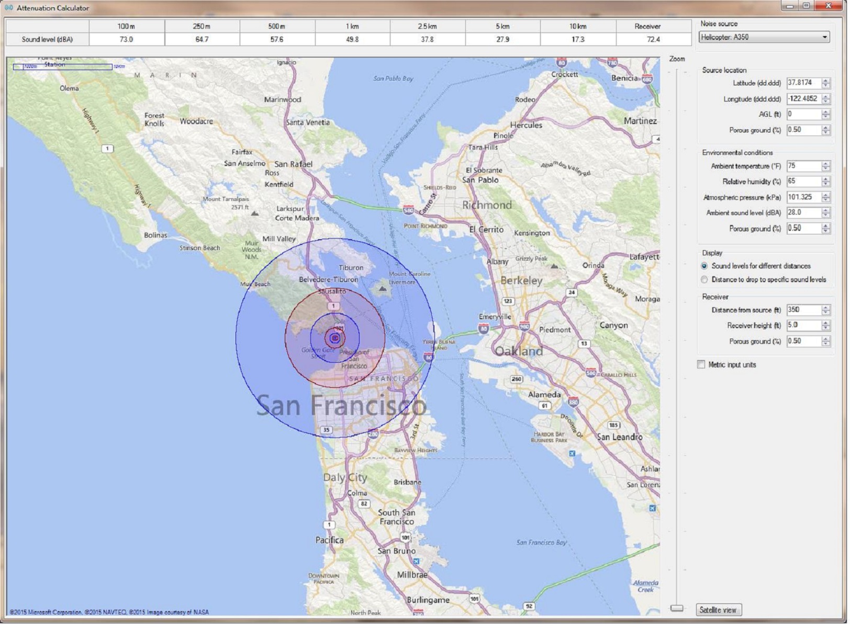Click the Atmospheric pressure input field
Viewport: 850px width, 628px height.
(x=803, y=198)
